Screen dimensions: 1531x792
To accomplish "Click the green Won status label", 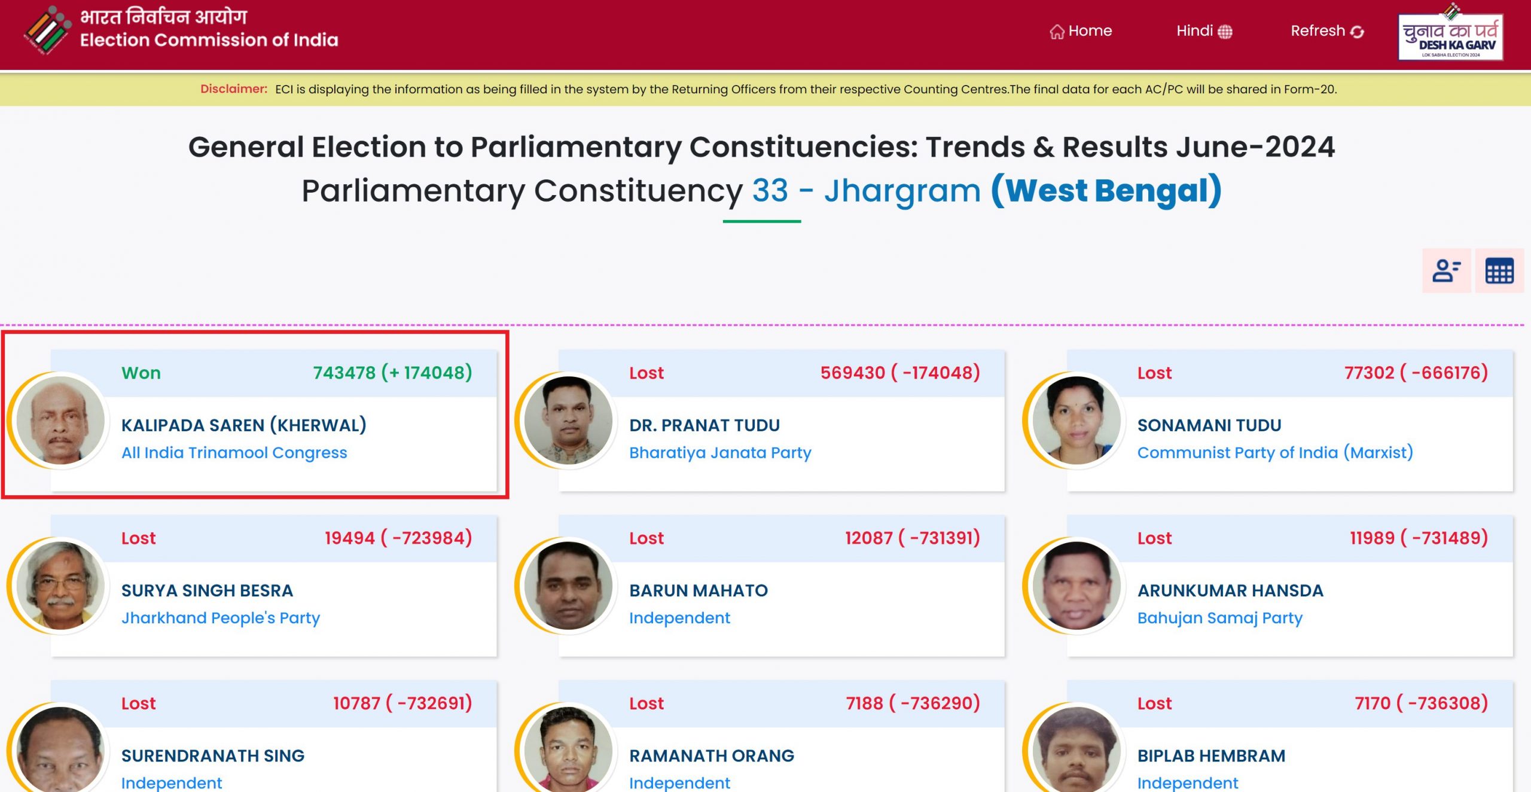I will click(141, 373).
